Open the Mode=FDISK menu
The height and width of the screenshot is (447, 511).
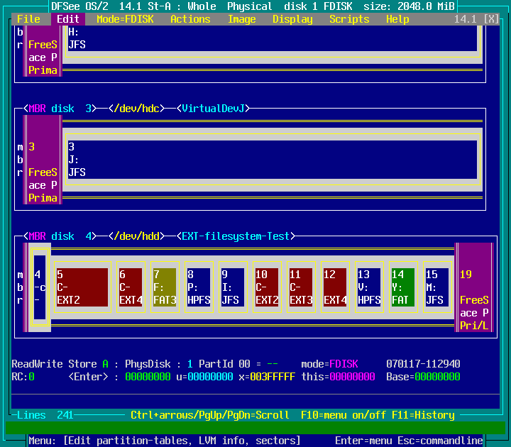pyautogui.click(x=125, y=19)
